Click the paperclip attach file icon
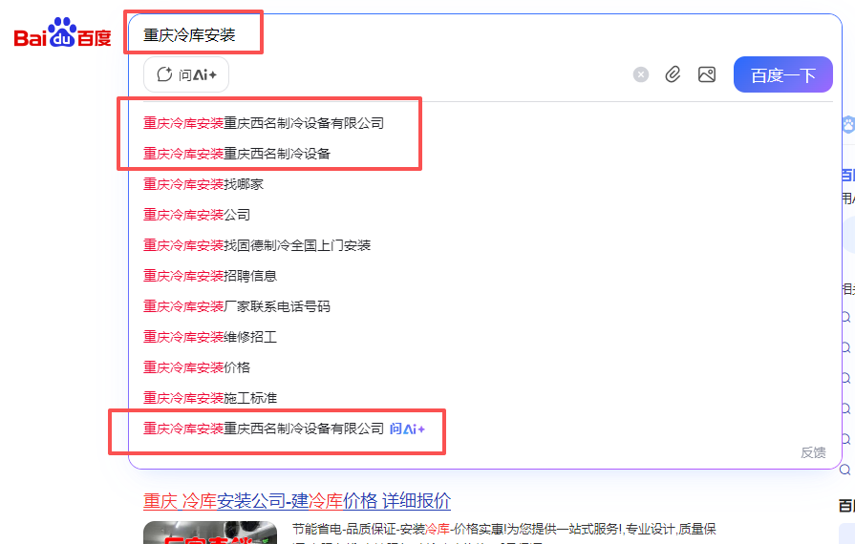Screen dimensions: 855x544 (x=673, y=74)
